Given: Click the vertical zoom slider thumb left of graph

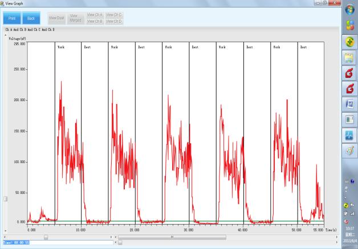Looking at the screenshot, I should (6, 199).
